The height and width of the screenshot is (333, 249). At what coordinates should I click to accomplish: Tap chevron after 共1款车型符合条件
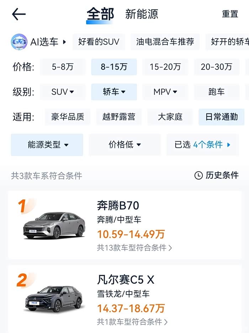click(165, 322)
